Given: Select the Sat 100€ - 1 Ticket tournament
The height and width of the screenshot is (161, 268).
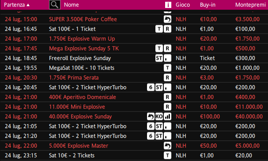Looking at the screenshot, I should click(x=72, y=29).
